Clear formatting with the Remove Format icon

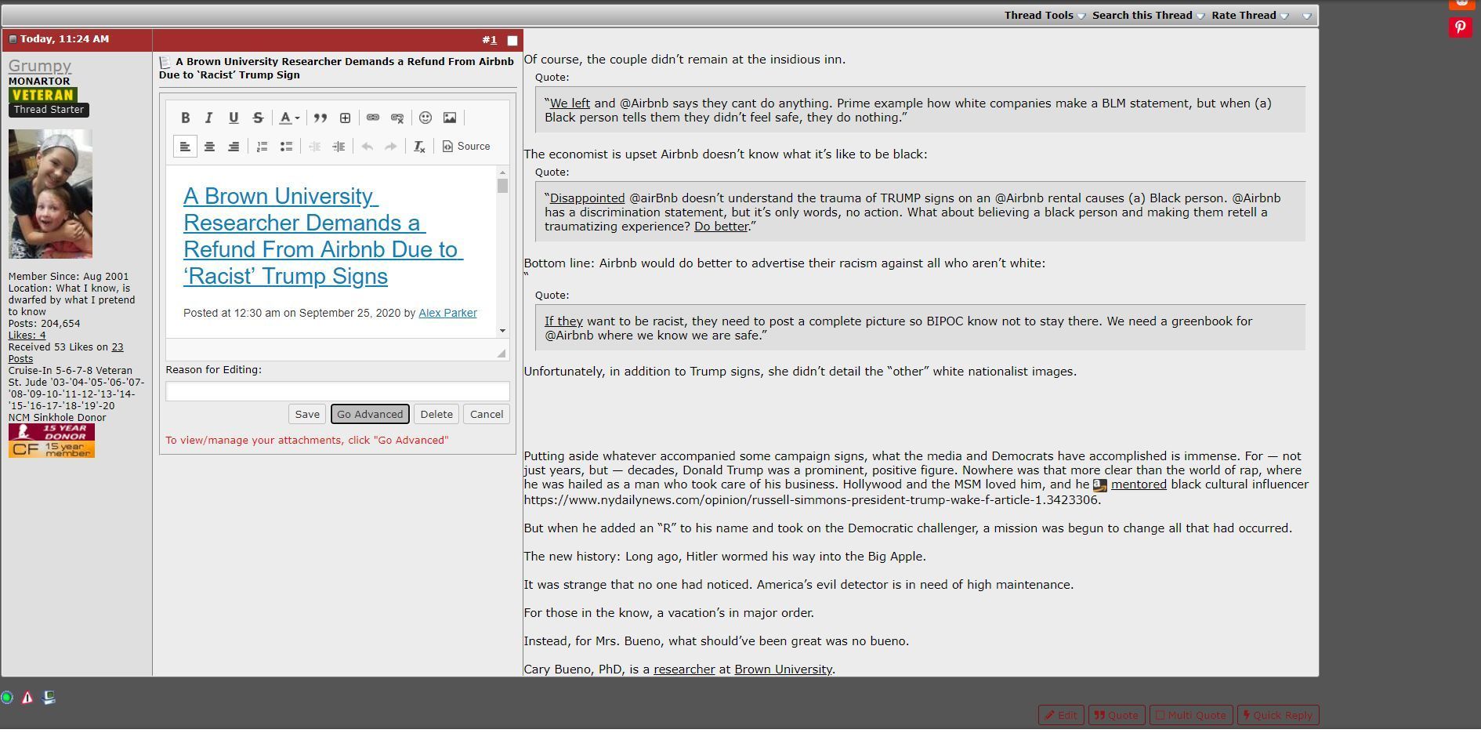coord(419,146)
